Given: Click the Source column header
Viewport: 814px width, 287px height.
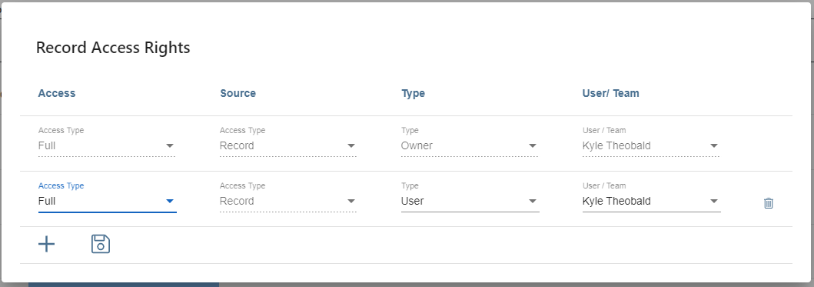Looking at the screenshot, I should pos(238,93).
